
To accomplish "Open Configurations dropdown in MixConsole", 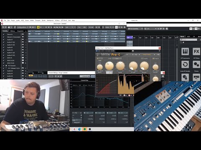I will tap(23, 27).
